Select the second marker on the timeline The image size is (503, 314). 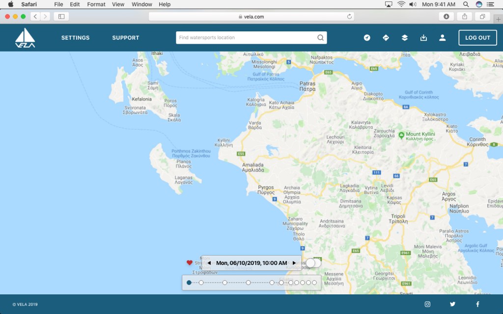coord(201,283)
